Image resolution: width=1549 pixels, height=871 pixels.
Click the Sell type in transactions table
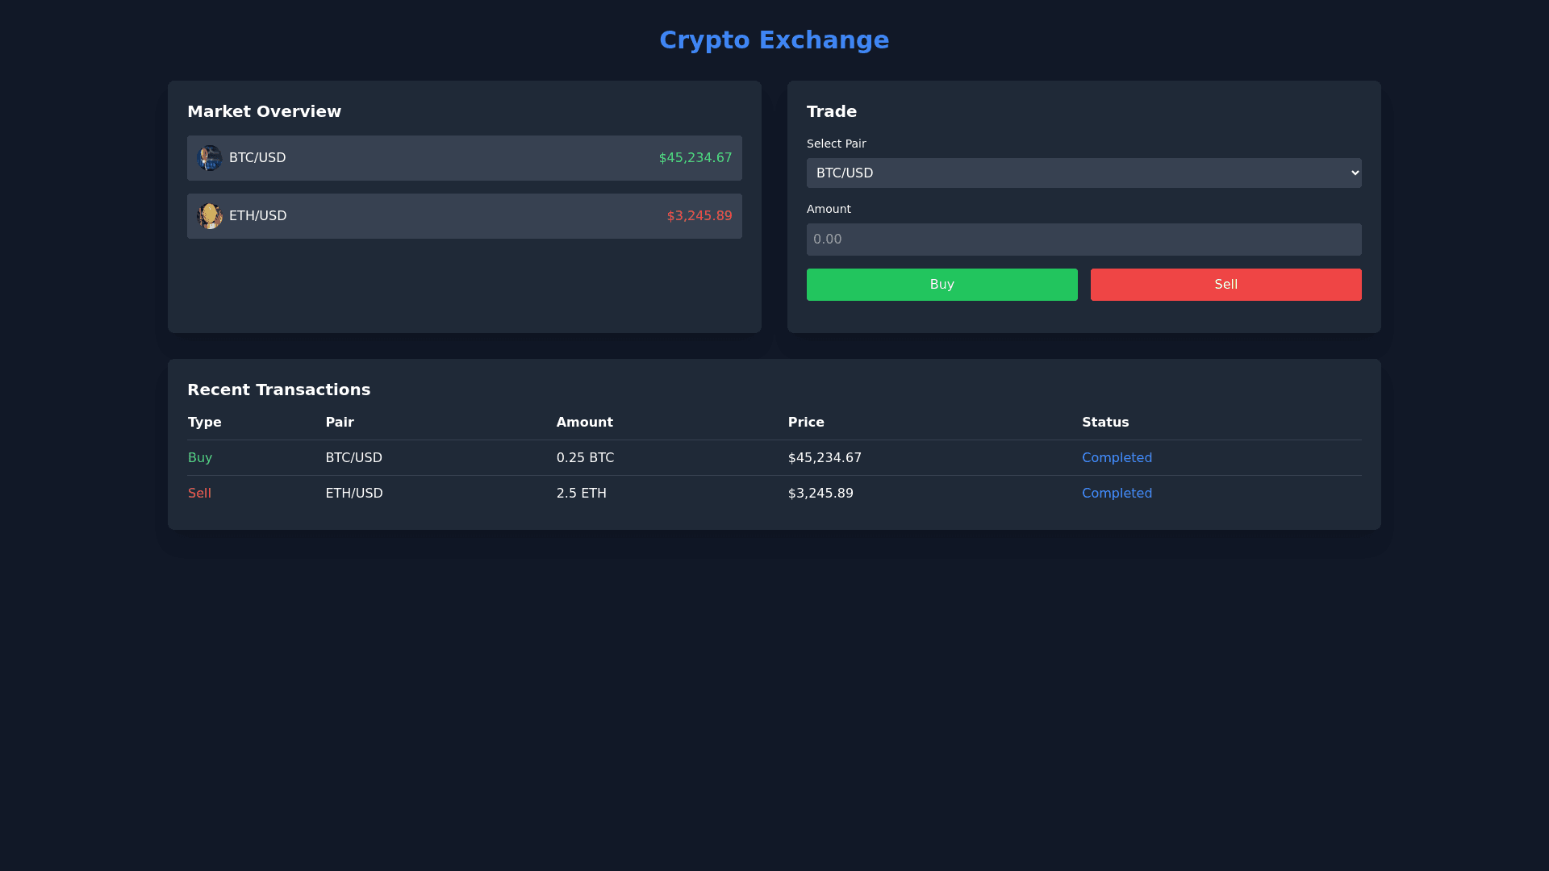tap(199, 494)
